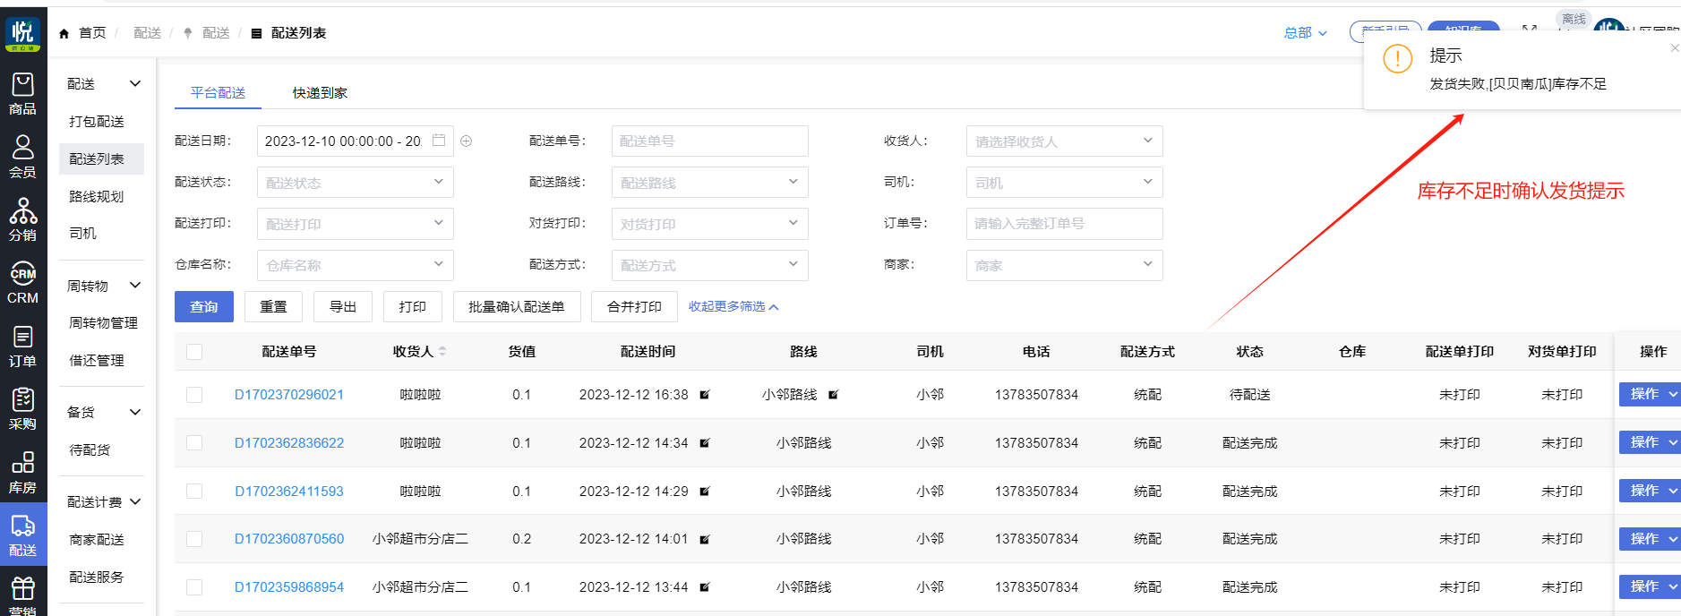Viewport: 1681px width, 616px height.
Task: Open the 司机 filter dropdown
Action: coord(1065,183)
